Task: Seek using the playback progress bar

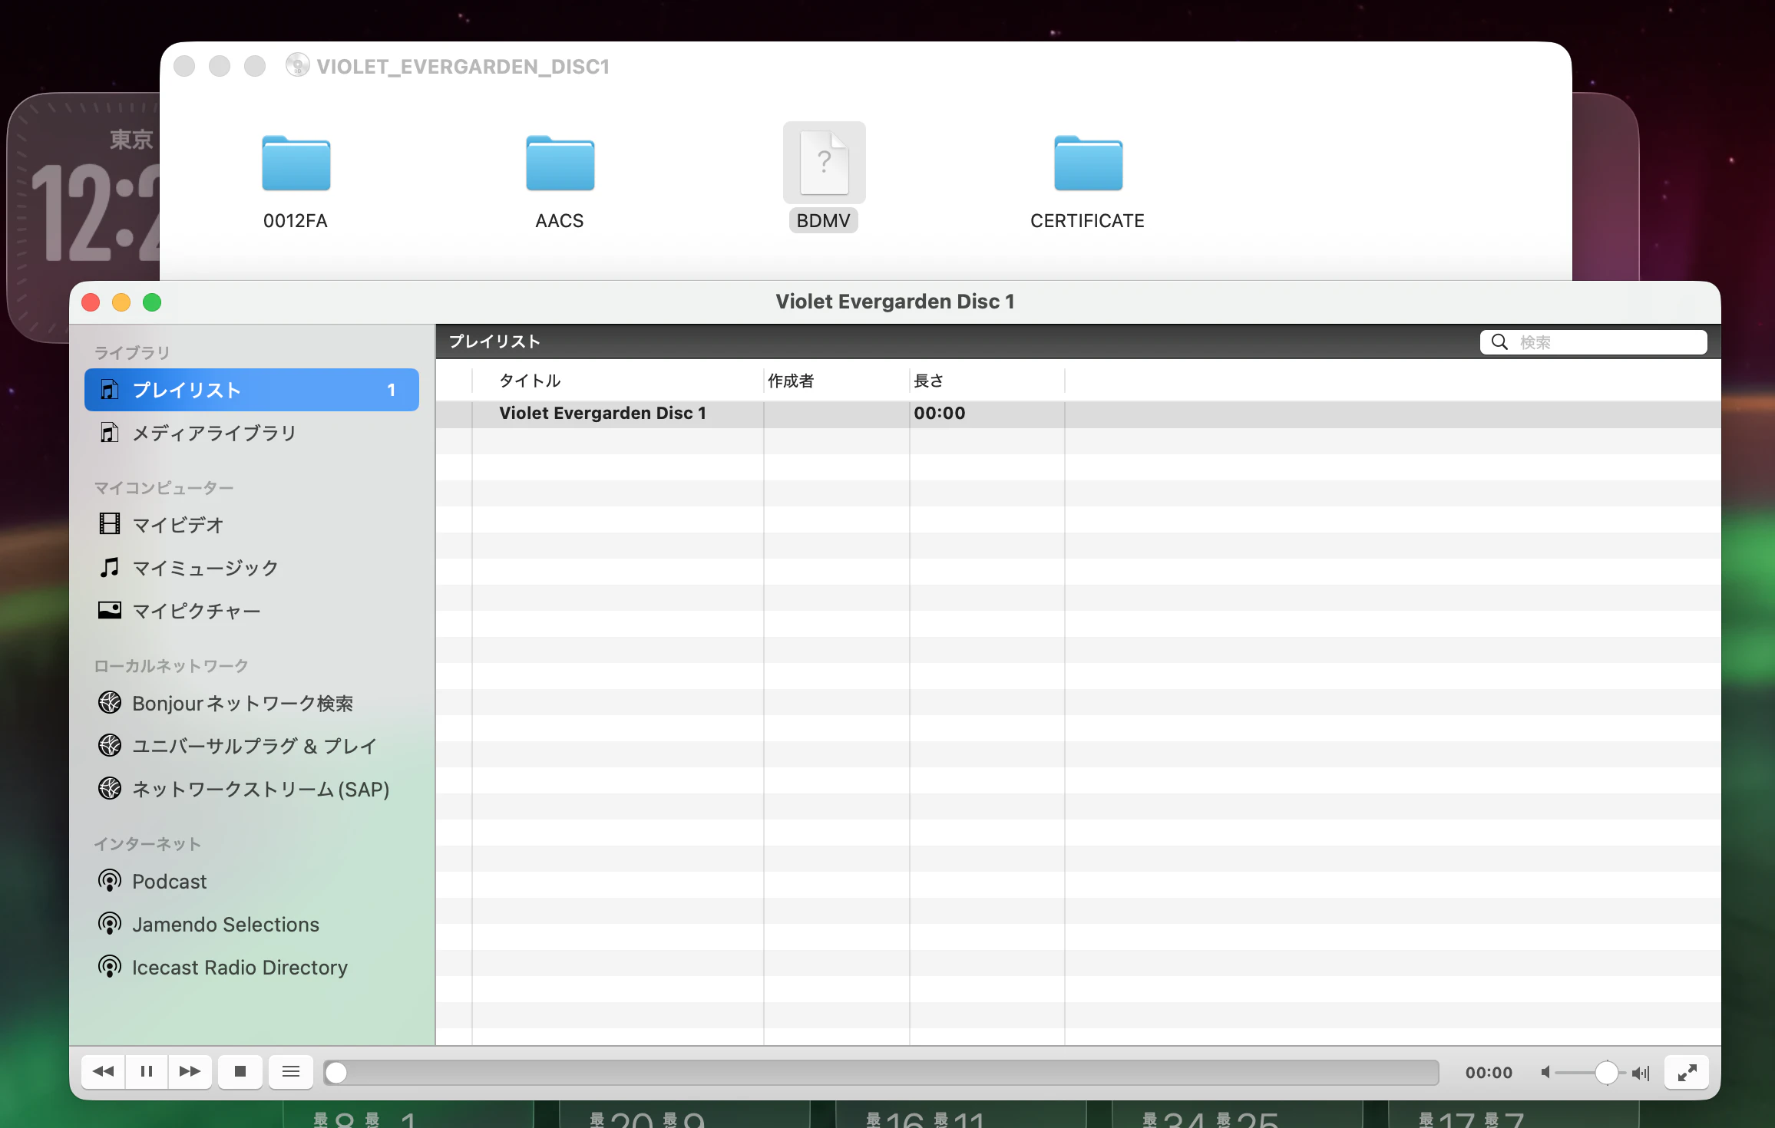Action: [881, 1073]
